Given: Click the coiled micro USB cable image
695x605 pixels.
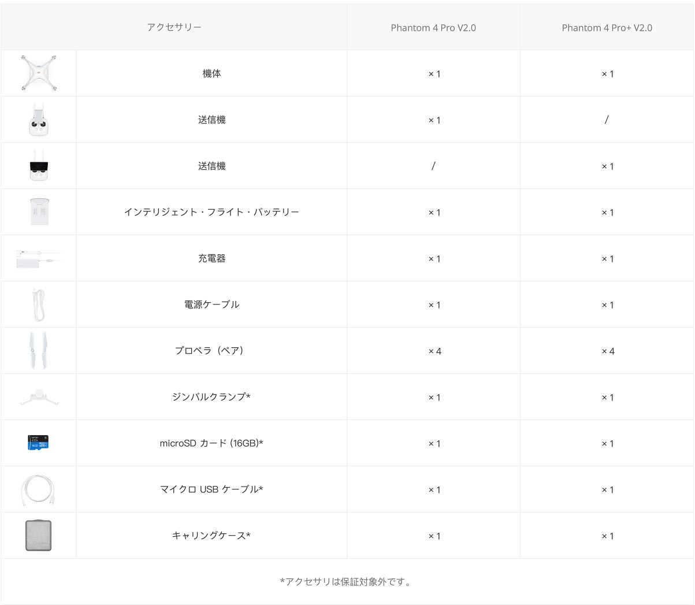Looking at the screenshot, I should [x=39, y=489].
